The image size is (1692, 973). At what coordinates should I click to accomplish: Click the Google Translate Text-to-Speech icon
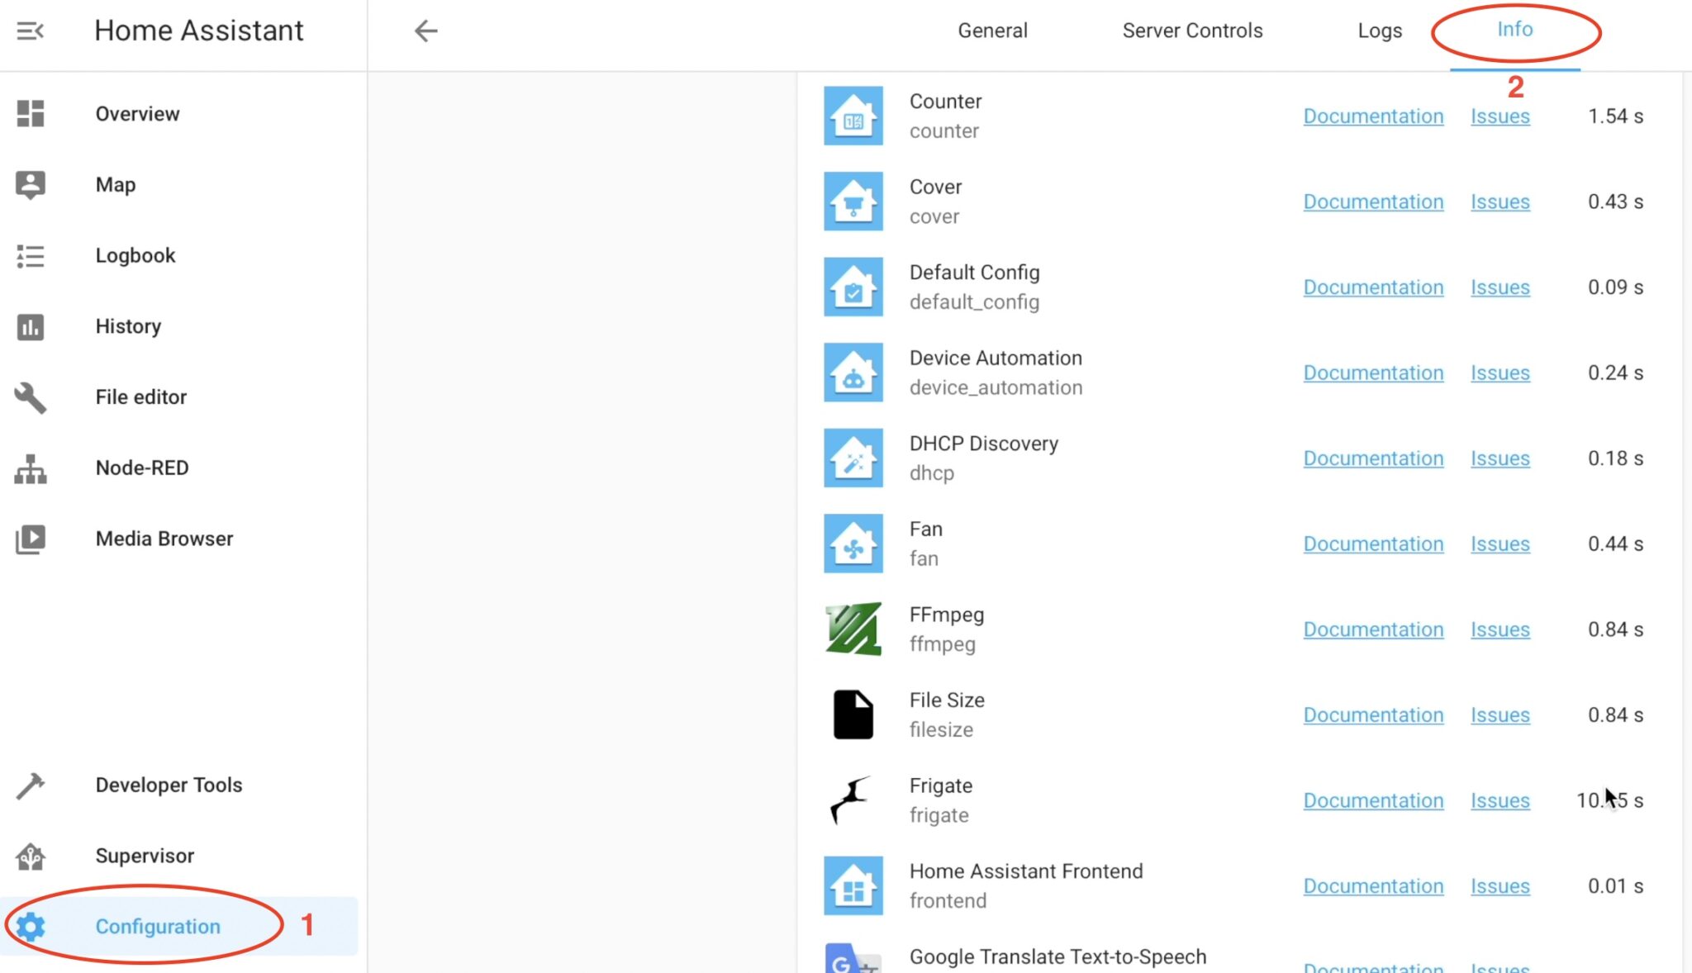[x=852, y=961]
